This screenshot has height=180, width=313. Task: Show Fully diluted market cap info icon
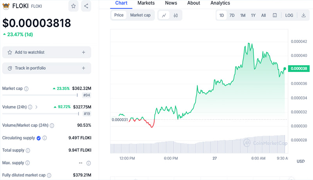[x=49, y=175]
